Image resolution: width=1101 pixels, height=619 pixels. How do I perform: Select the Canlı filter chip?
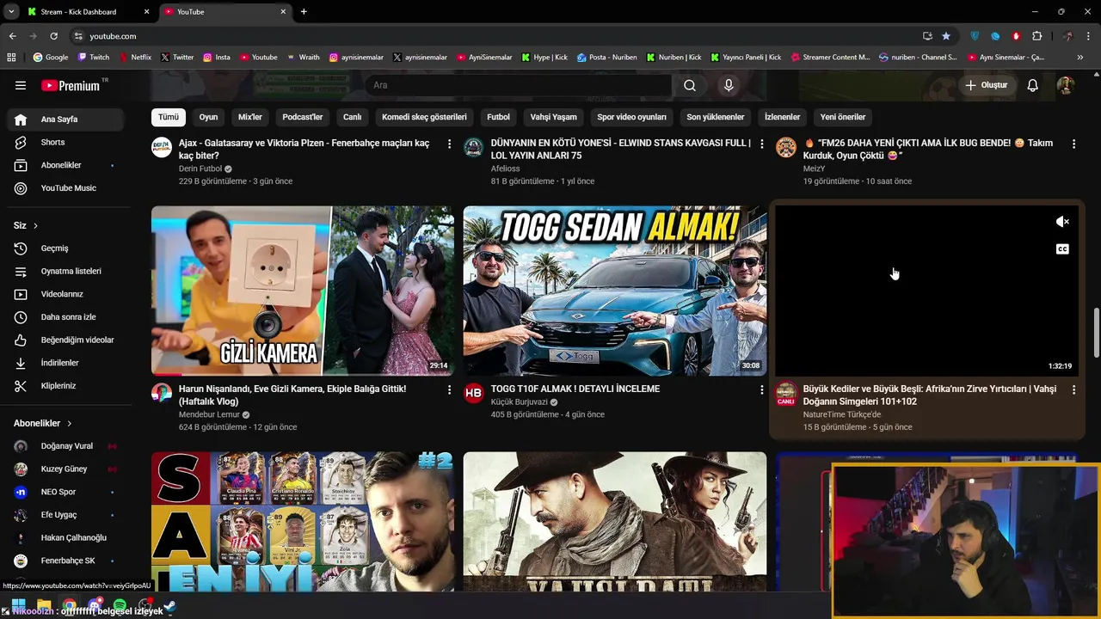pyautogui.click(x=353, y=117)
